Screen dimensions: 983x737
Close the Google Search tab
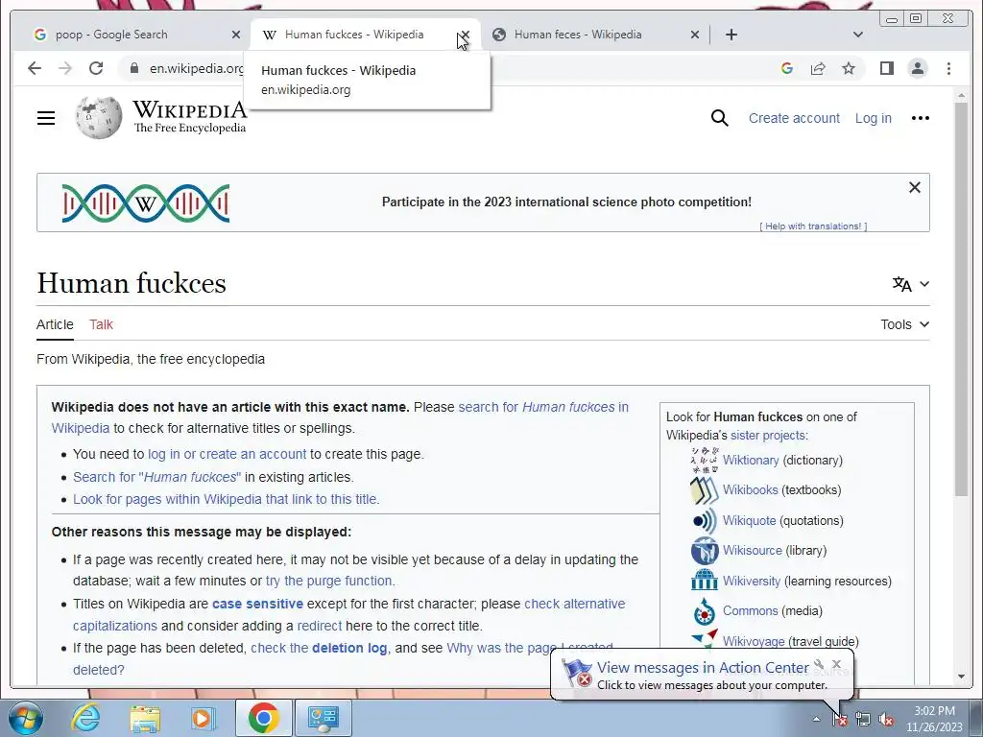pyautogui.click(x=236, y=35)
